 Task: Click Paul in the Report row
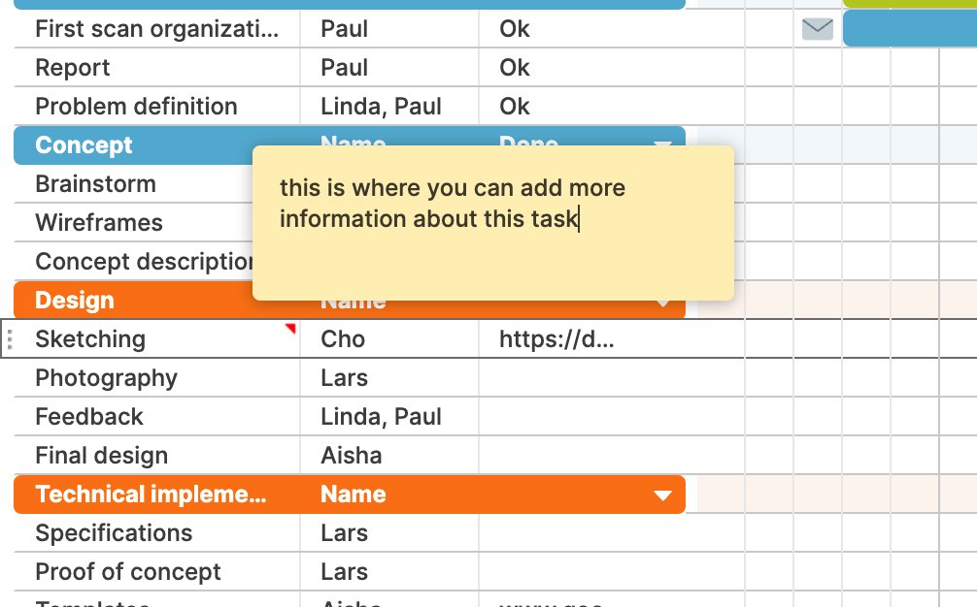click(x=344, y=67)
